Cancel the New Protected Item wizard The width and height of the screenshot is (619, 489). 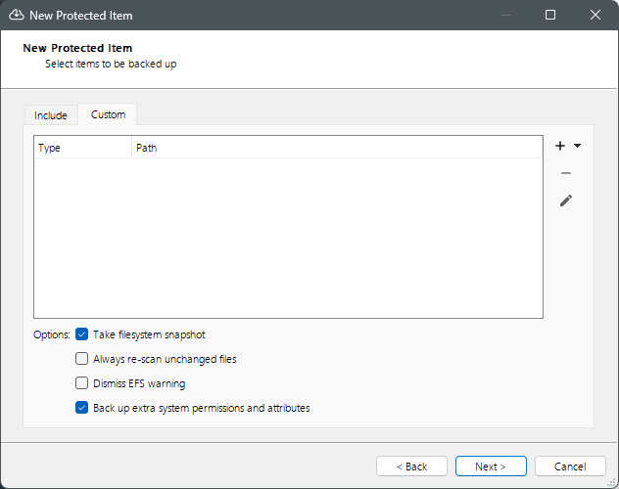pyautogui.click(x=570, y=467)
